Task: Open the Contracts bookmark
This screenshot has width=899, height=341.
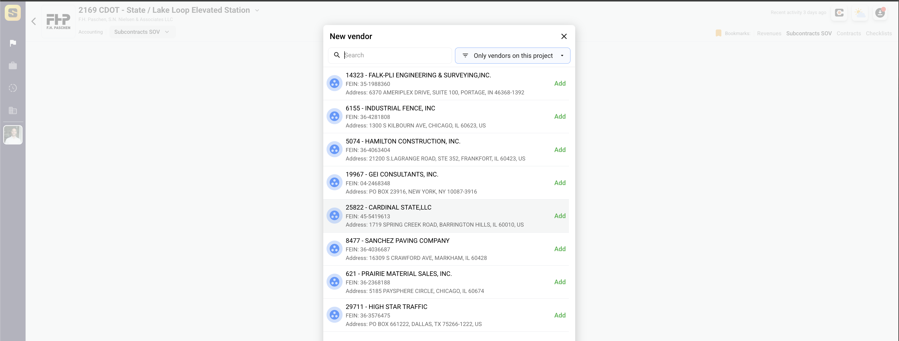Action: (848, 34)
